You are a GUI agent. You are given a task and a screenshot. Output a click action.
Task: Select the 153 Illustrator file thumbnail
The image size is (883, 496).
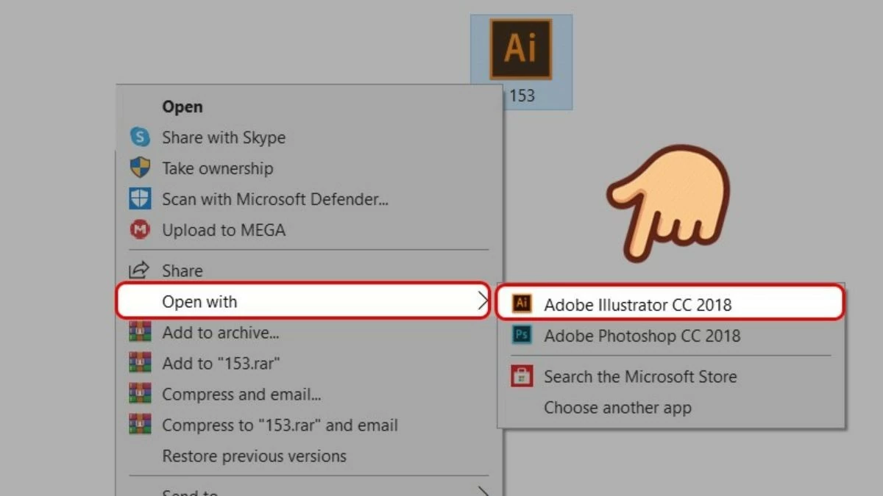click(521, 50)
